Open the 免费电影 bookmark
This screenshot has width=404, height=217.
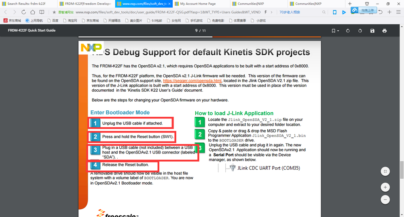(216, 21)
